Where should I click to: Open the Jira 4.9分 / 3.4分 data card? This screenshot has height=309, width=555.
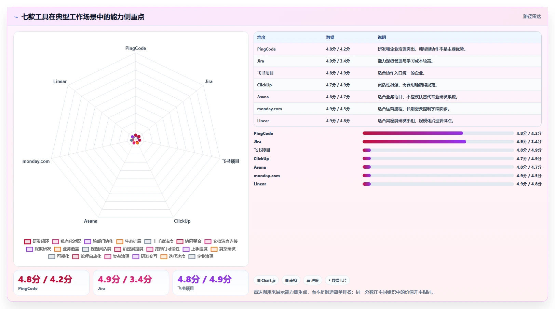coord(131,283)
